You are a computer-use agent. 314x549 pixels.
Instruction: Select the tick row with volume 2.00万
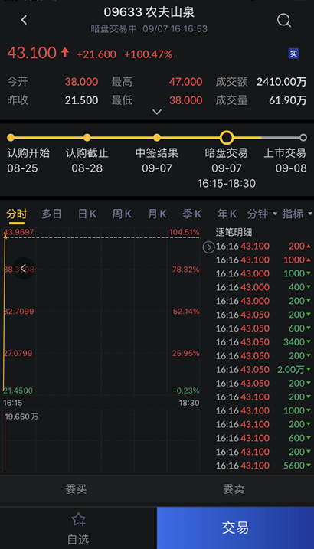click(263, 369)
